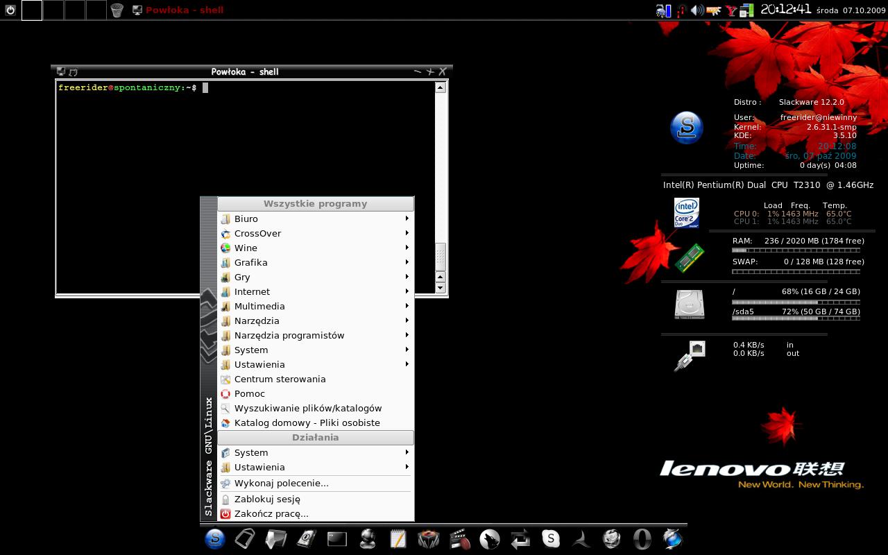
Task: Click the Powłoka - shell taskbar entry
Action: tap(178, 10)
